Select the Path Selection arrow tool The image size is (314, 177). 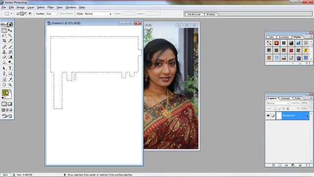tap(4, 68)
